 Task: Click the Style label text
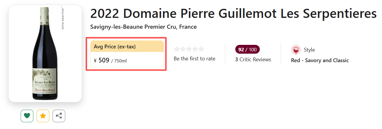309,50
